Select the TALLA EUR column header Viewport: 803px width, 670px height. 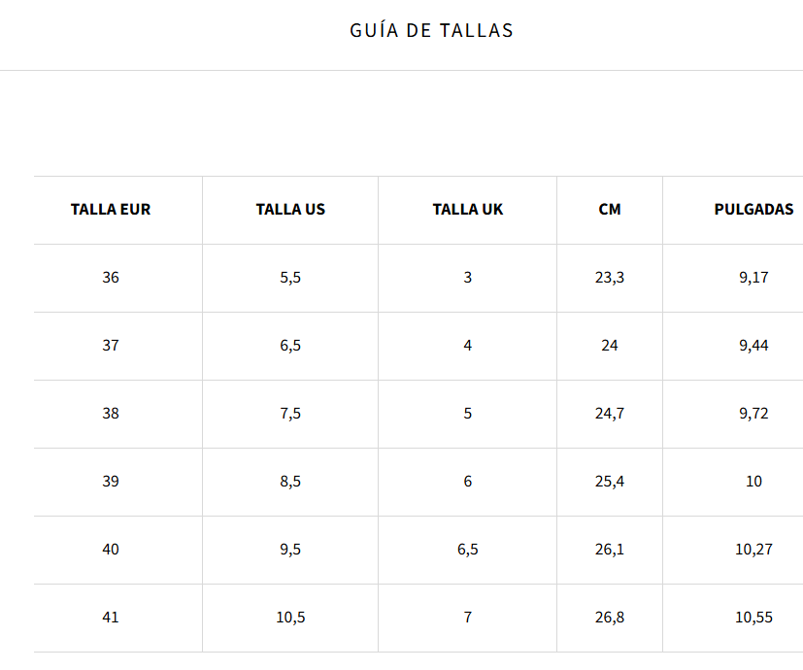pos(111,210)
